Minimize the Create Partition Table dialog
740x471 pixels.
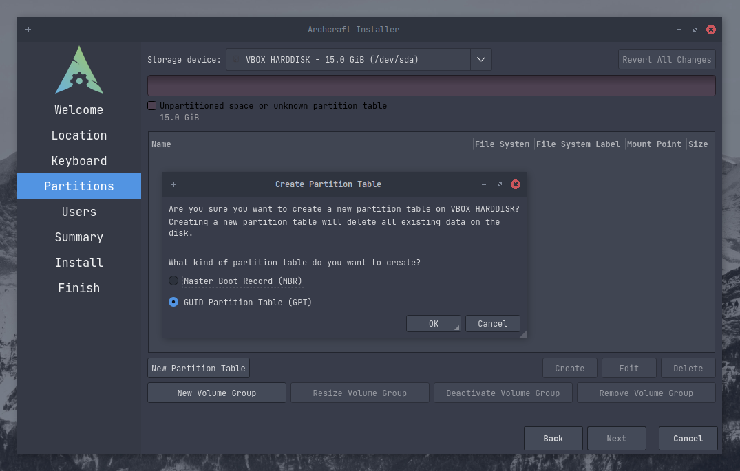click(x=484, y=184)
